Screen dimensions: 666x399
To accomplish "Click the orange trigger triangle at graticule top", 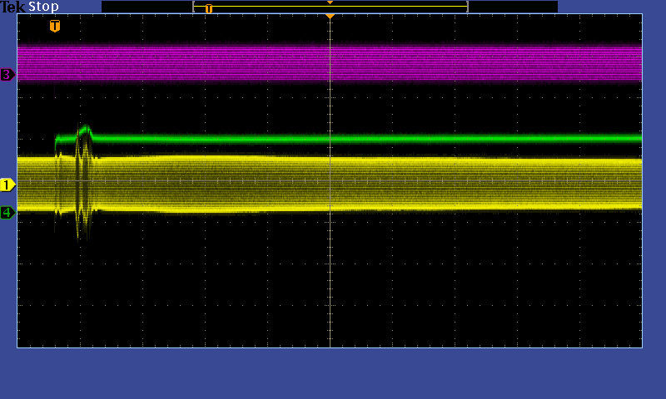I will (330, 17).
